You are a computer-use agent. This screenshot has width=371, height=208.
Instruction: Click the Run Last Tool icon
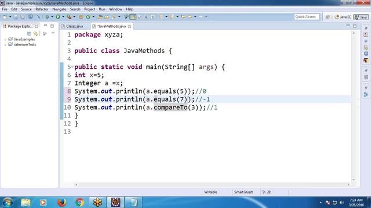[x=69, y=17]
